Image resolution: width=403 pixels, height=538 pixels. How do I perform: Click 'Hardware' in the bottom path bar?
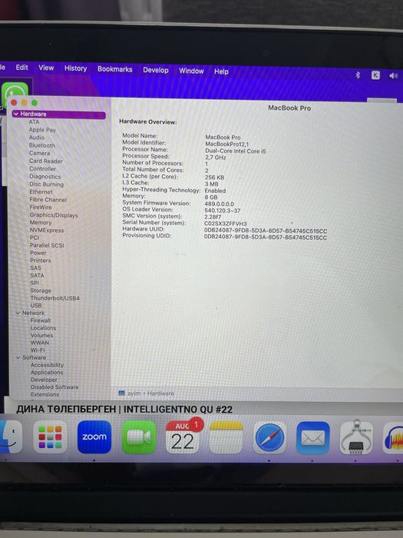160,394
